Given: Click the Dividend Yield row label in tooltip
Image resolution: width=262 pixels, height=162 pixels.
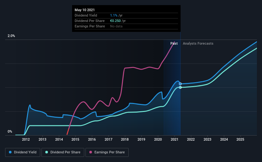Looking at the screenshot, I should pyautogui.click(x=86, y=15).
